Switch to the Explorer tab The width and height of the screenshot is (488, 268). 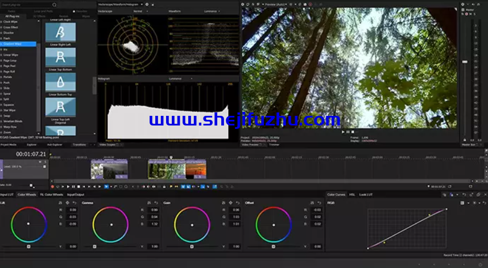point(31,145)
